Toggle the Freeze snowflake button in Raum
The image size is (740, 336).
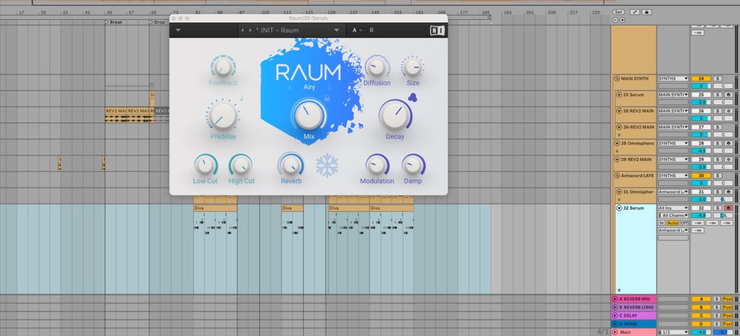[x=327, y=165]
